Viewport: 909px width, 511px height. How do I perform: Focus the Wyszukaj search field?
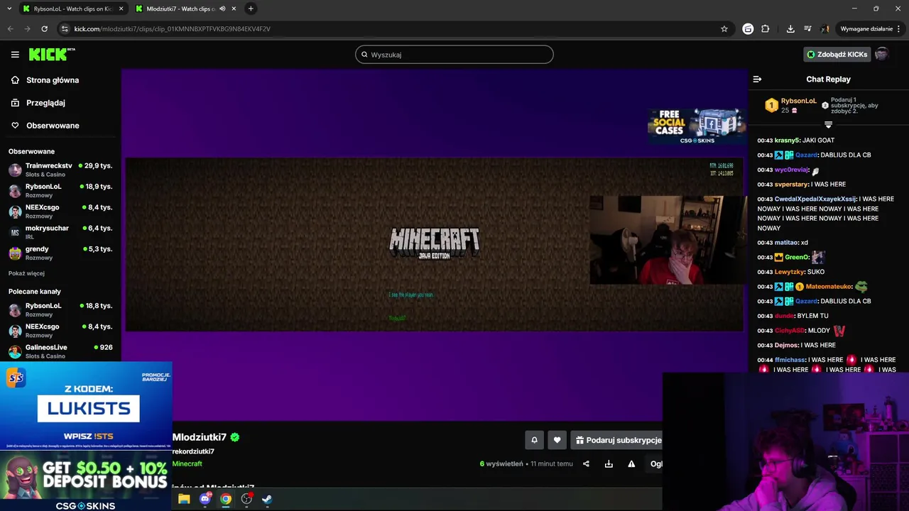pyautogui.click(x=454, y=55)
